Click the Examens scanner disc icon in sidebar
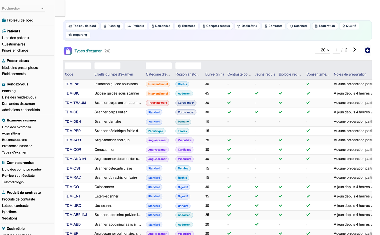 point(4,121)
